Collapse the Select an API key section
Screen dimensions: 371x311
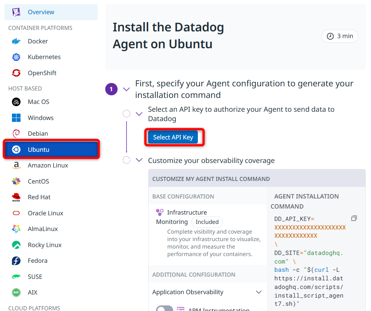click(139, 114)
